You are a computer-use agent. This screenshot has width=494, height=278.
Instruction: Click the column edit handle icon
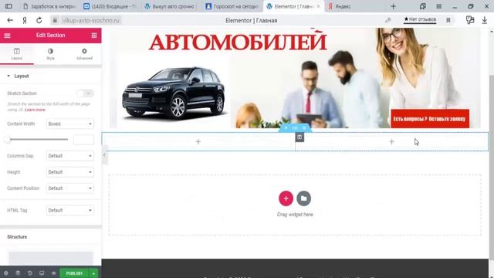(299, 137)
